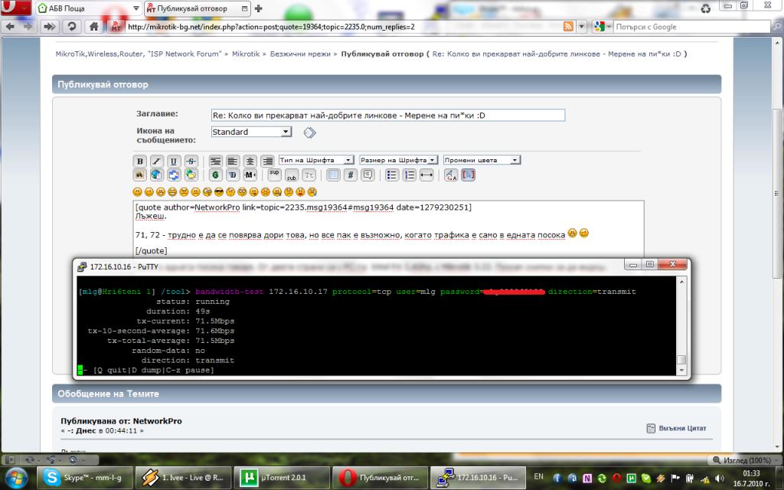Apply italic formatting button

tap(156, 161)
